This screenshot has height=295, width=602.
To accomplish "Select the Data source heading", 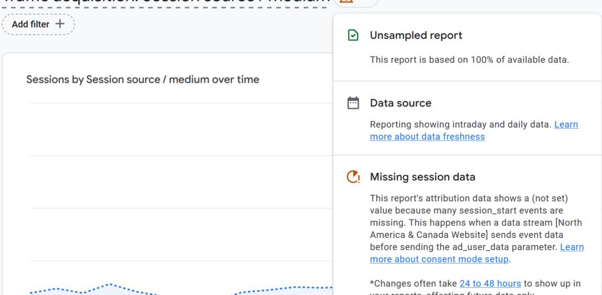I will pos(400,103).
